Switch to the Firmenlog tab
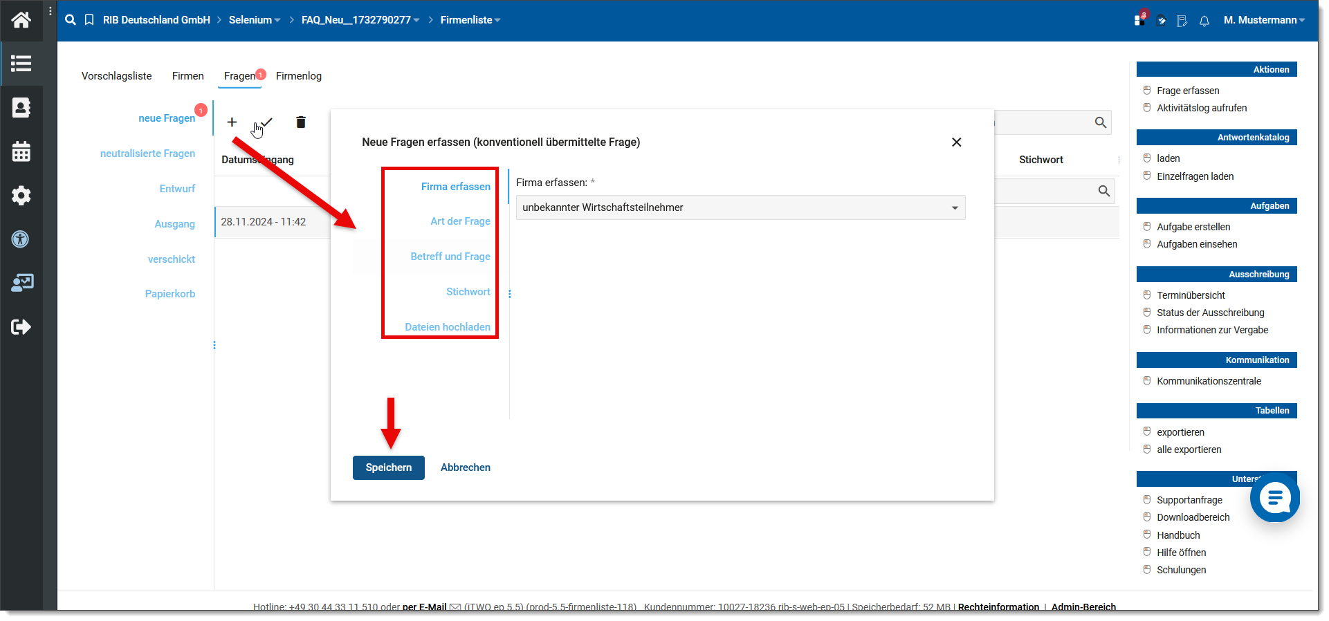1329x621 pixels. coord(298,76)
